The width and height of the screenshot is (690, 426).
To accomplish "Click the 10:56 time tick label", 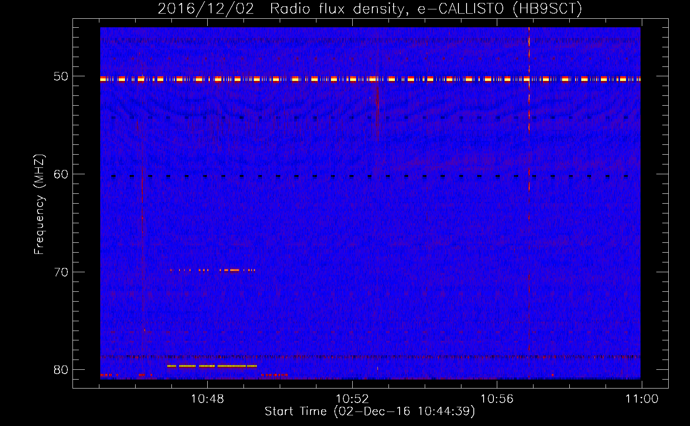I will pyautogui.click(x=497, y=399).
